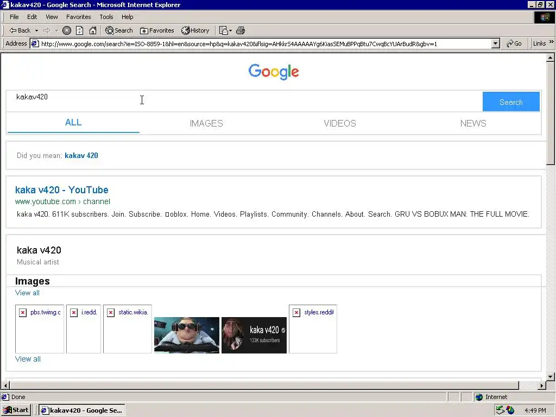Screen dimensions: 556x417
Task: Click the first 'View all' images link above thumbnails
Action: [27, 293]
